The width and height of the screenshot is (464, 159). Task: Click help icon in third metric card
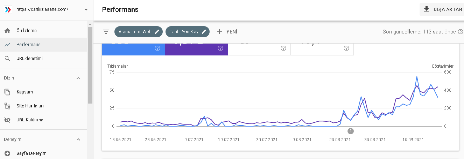point(283,48)
